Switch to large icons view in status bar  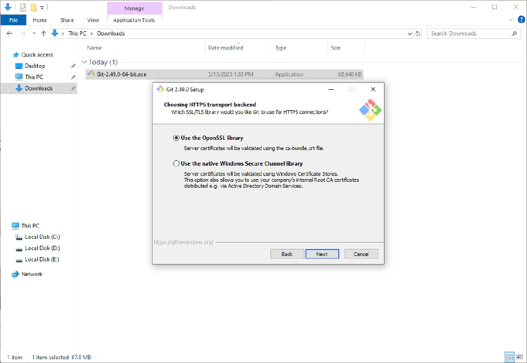tap(519, 357)
